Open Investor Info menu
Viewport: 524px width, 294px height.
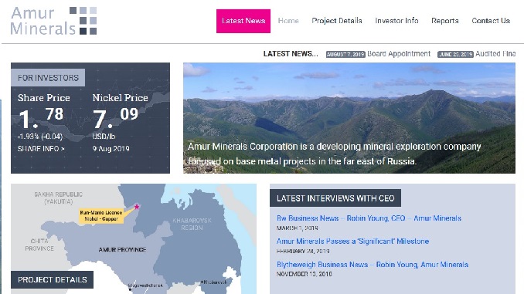coord(396,21)
